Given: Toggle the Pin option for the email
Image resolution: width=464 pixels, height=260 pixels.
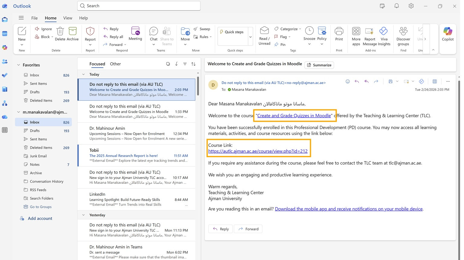Looking at the screenshot, I should pyautogui.click(x=280, y=44).
